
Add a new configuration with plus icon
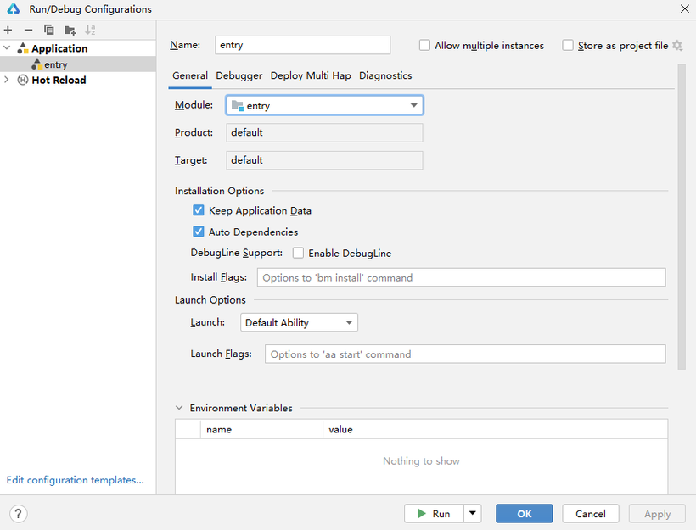pos(8,31)
